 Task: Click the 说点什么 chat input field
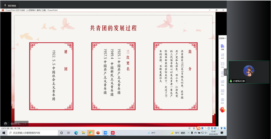[16, 124]
